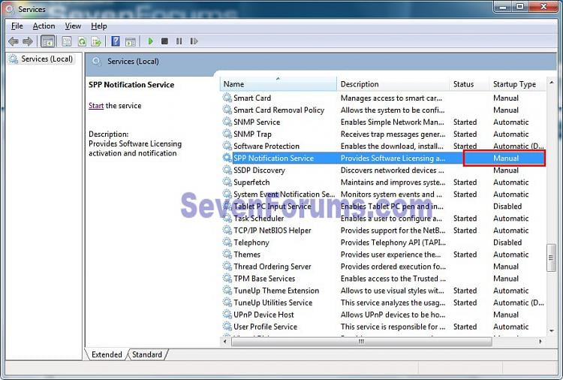Sort by the Status column header
The height and width of the screenshot is (380, 563).
pos(469,84)
